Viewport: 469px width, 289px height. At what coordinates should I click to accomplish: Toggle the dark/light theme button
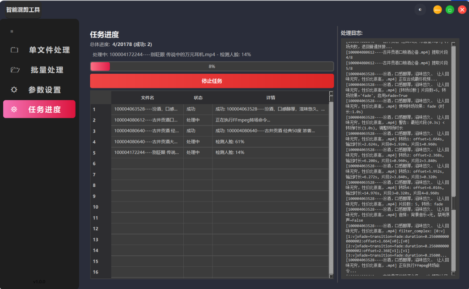pos(420,10)
